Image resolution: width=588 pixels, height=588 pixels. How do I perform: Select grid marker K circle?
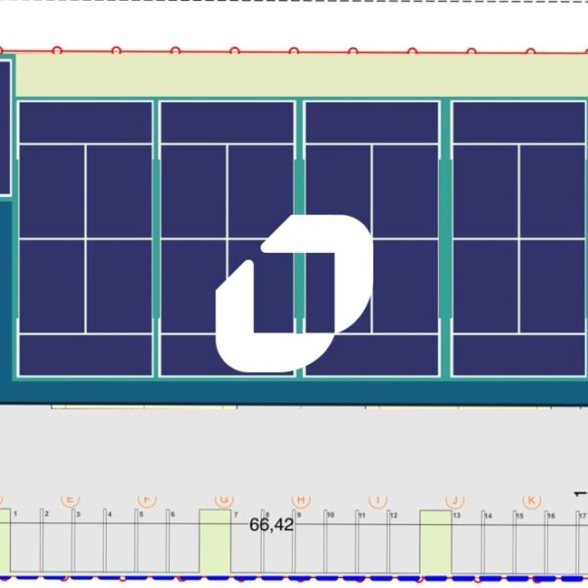coord(531,499)
